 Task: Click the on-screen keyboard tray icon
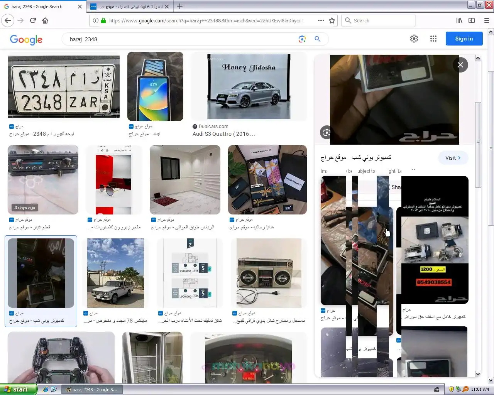click(x=436, y=389)
